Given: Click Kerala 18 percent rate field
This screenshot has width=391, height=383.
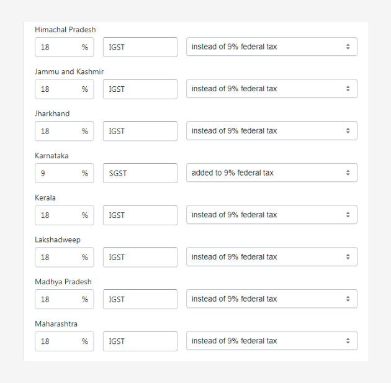Looking at the screenshot, I should 65,215.
